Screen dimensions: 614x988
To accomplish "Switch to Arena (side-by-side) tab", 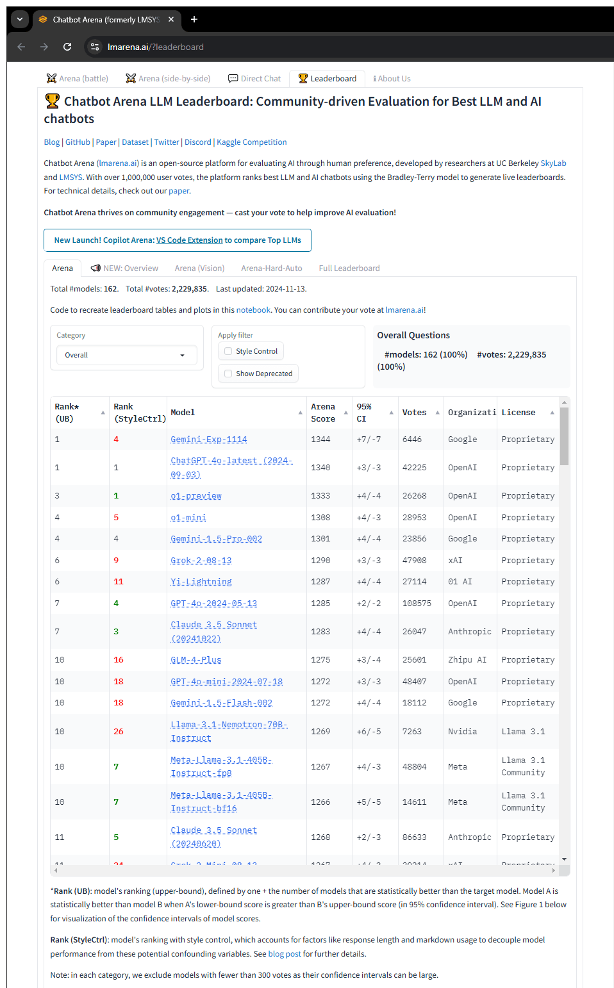I will [x=168, y=78].
